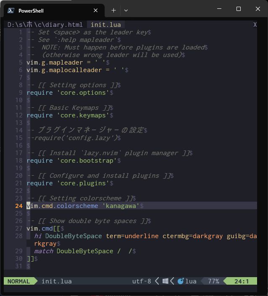Click the utf-8 encoding indicator

[x=142, y=281]
